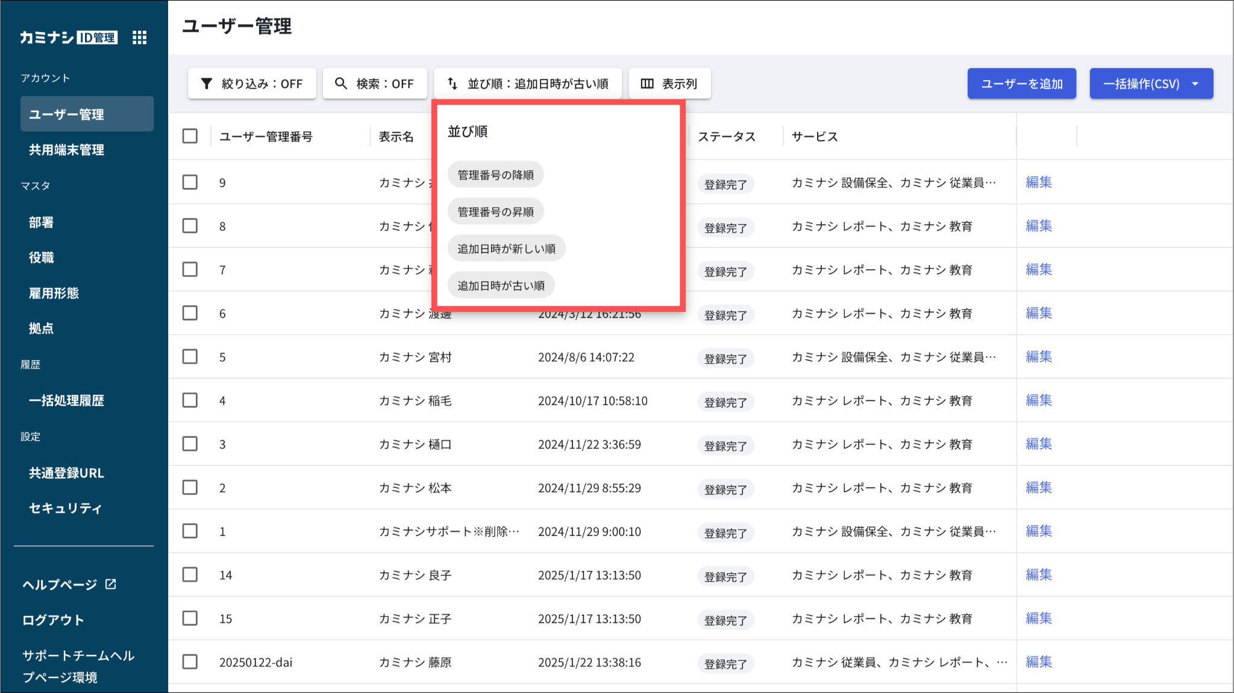Screen dimensions: 1234x693
Task: Expand the 一括操作(CSV) dropdown arrow
Action: tap(1195, 84)
